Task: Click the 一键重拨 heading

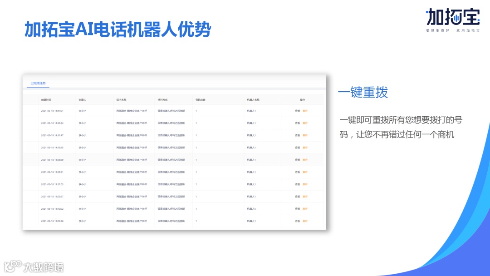Action: coord(363,92)
